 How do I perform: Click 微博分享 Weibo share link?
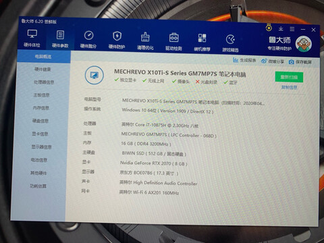[273, 61]
